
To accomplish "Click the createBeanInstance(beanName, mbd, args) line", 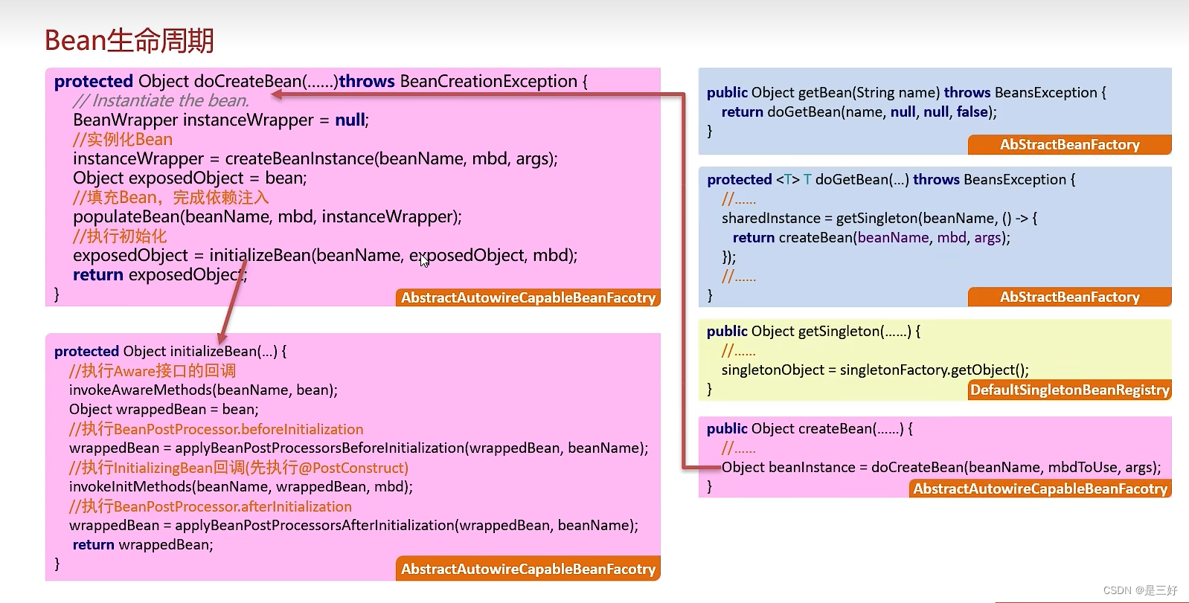I will (x=315, y=158).
